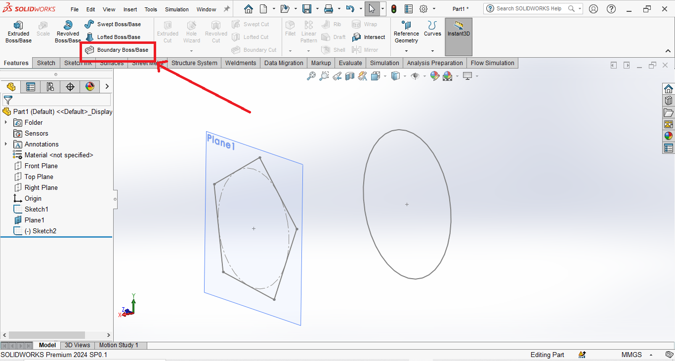The image size is (675, 361).
Task: Switch to the Evaluate tab
Action: coord(350,63)
